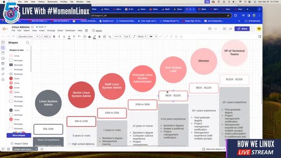The height and width of the screenshot is (158, 281).
Task: Click the top sidebar panel layout icon
Action: [x=3, y=43]
